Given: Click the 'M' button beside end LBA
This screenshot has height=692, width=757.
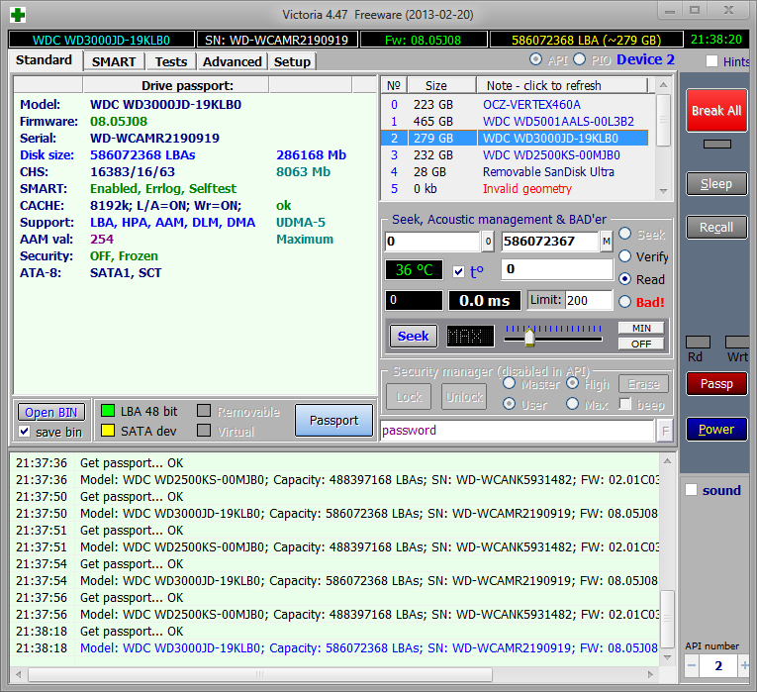Looking at the screenshot, I should tap(606, 242).
